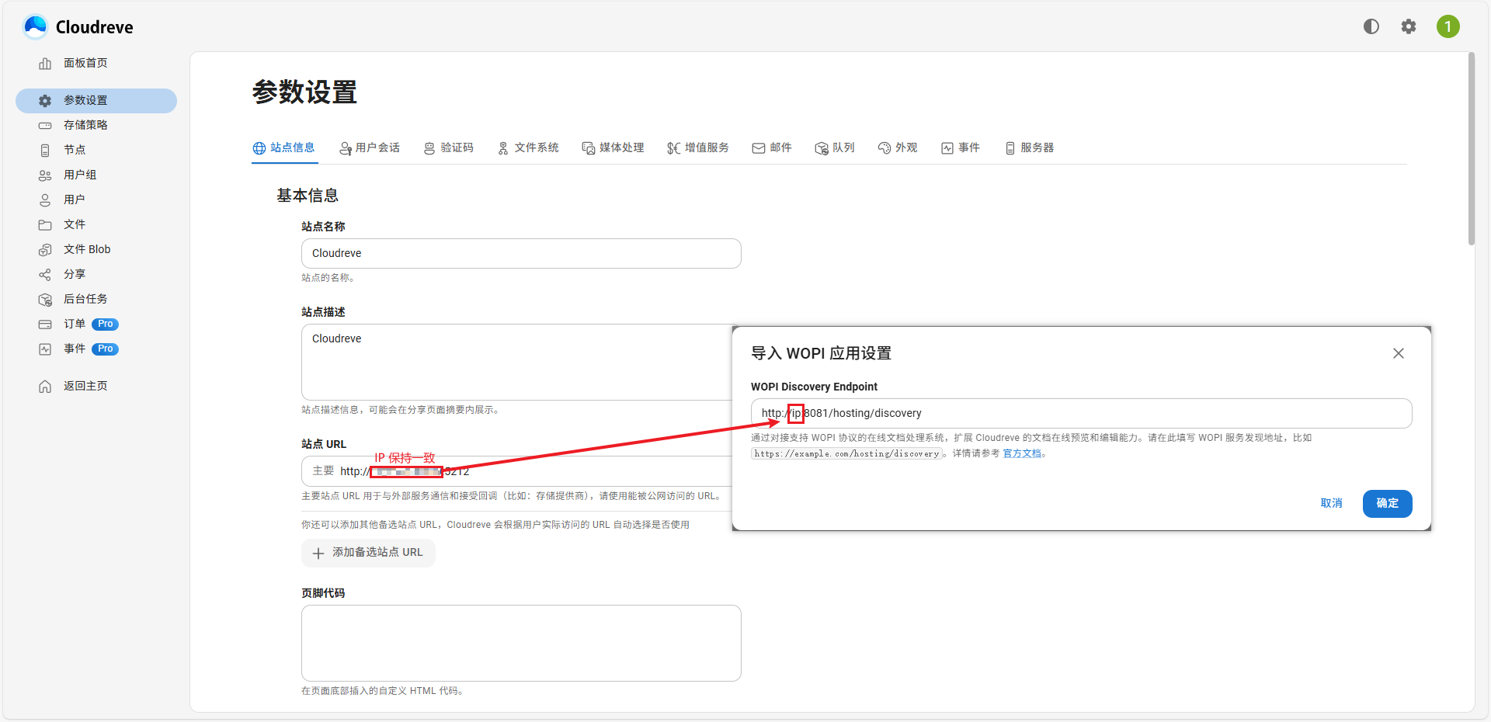Image resolution: width=1491 pixels, height=722 pixels.
Task: Open the user avatar in top right
Action: (x=1448, y=26)
